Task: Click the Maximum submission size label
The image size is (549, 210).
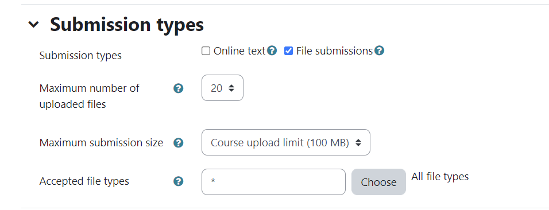Action: pyautogui.click(x=101, y=143)
